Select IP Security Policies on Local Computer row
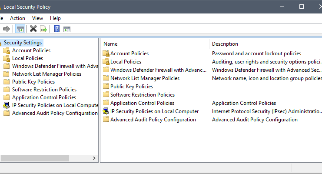322x174 pixels. [154, 111]
